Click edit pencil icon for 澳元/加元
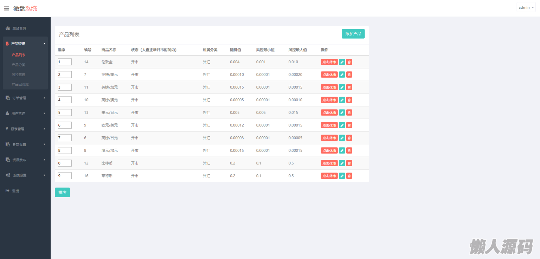 coord(342,150)
